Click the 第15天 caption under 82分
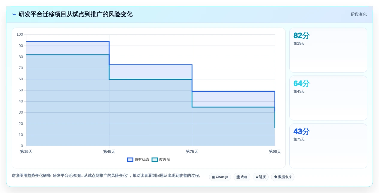The image size is (379, 193). tap(299, 43)
